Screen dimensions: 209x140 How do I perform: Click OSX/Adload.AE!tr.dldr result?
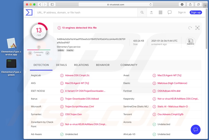tap(169, 91)
